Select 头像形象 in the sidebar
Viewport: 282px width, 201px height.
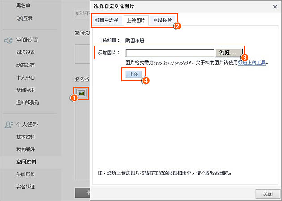pyautogui.click(x=26, y=174)
